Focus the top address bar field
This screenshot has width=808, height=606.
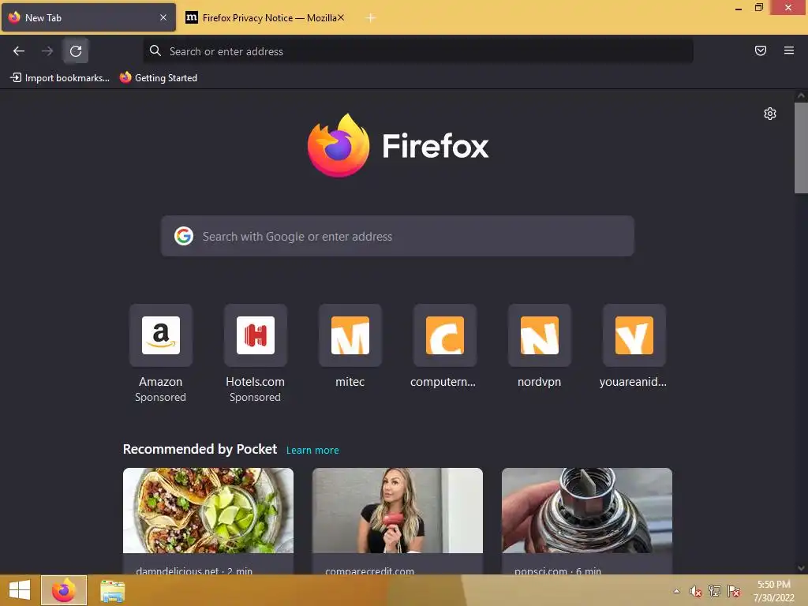pos(418,51)
